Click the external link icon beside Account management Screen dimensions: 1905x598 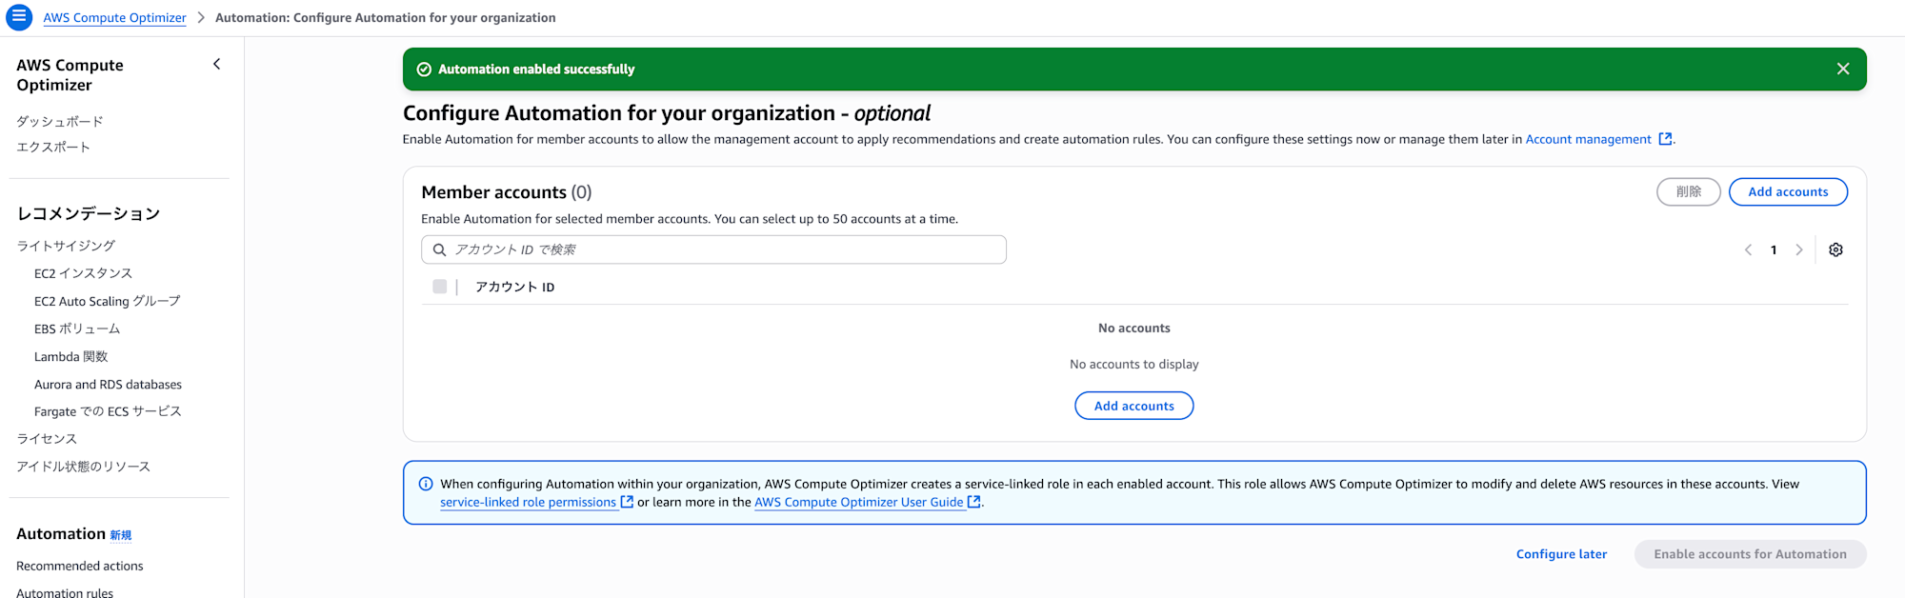click(1665, 139)
